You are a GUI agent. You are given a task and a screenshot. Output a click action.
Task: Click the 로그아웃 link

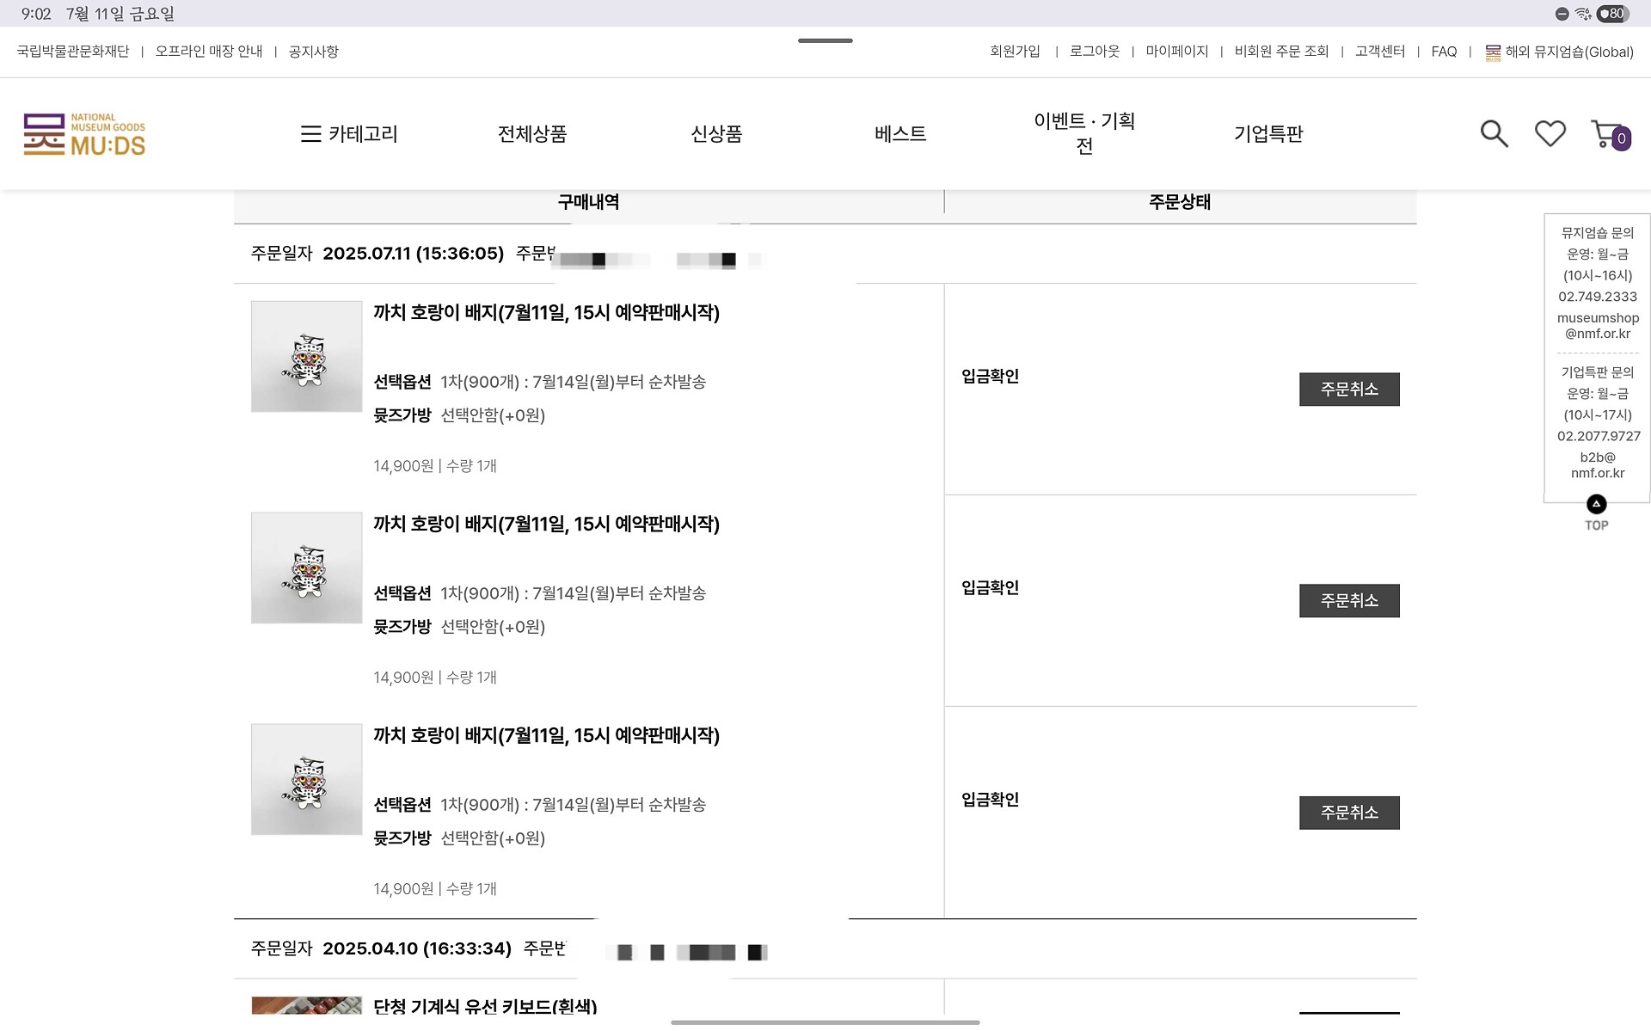point(1094,52)
